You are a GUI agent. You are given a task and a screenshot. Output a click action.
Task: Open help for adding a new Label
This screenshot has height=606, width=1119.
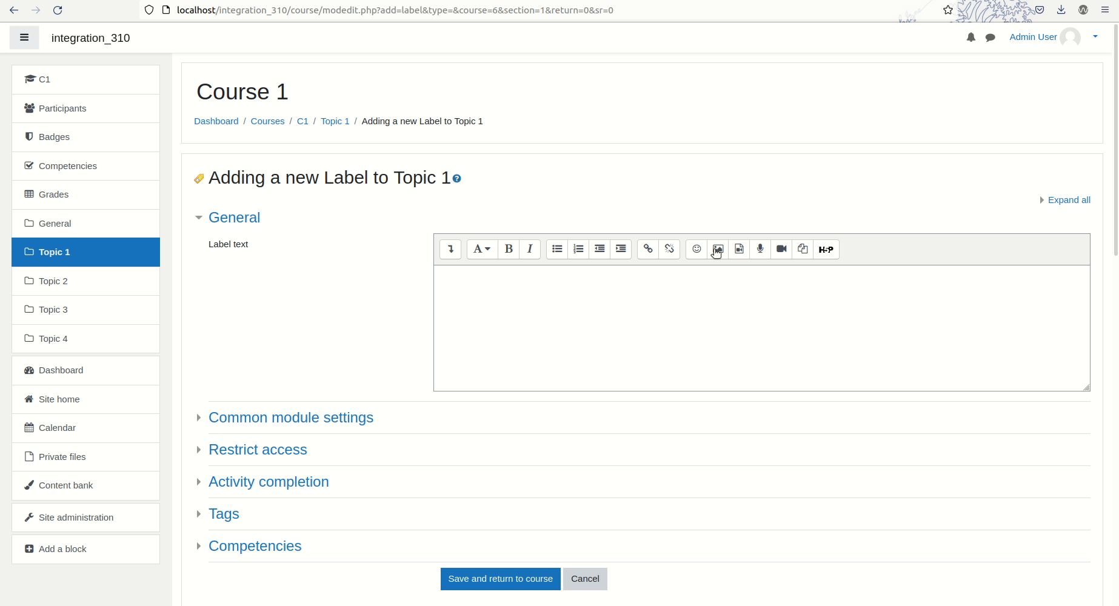click(x=457, y=179)
